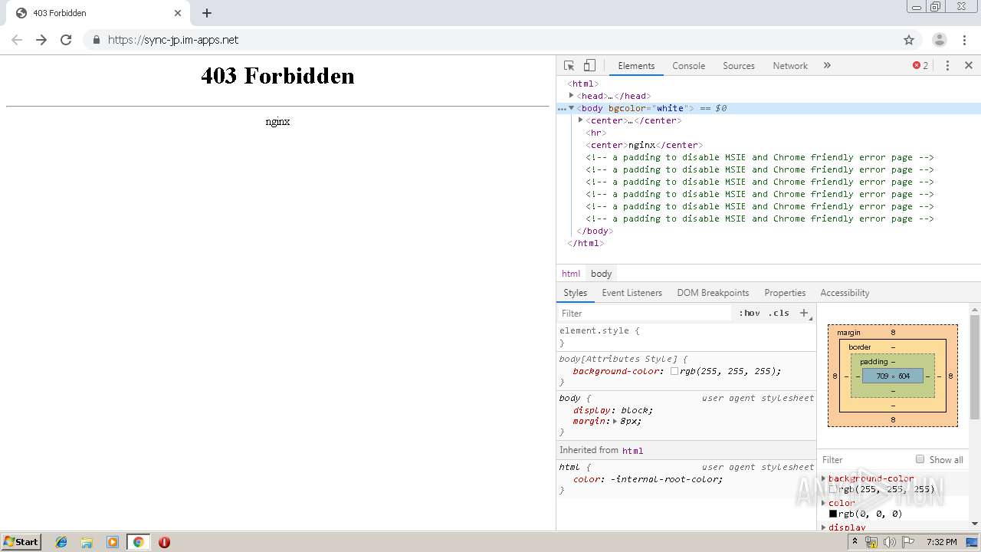Click the html breadcrumb item
The width and height of the screenshot is (981, 552).
571,274
